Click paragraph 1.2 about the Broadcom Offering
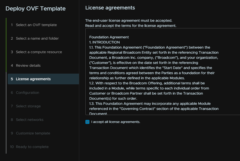Screen dimensions: 240x161 pyautogui.click(x=149, y=91)
